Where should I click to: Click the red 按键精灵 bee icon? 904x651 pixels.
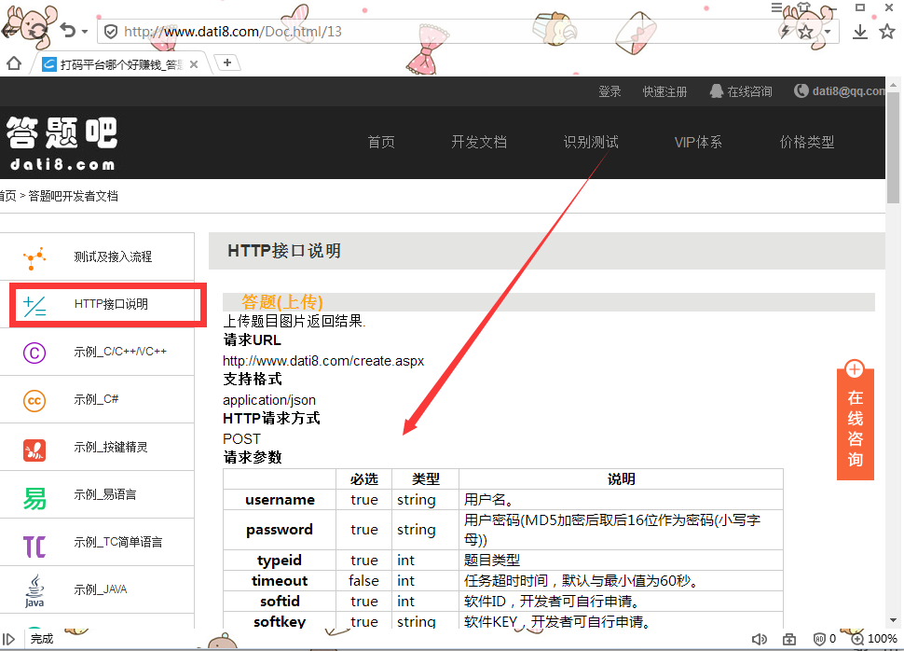point(34,450)
